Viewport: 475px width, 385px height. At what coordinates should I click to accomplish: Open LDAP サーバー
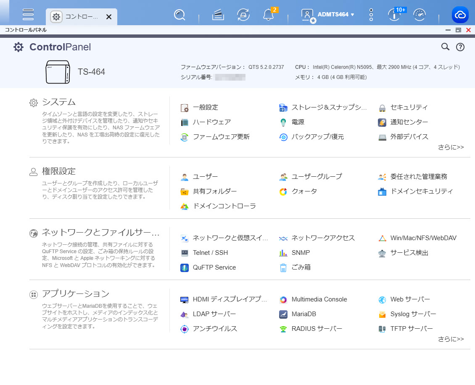coord(208,314)
